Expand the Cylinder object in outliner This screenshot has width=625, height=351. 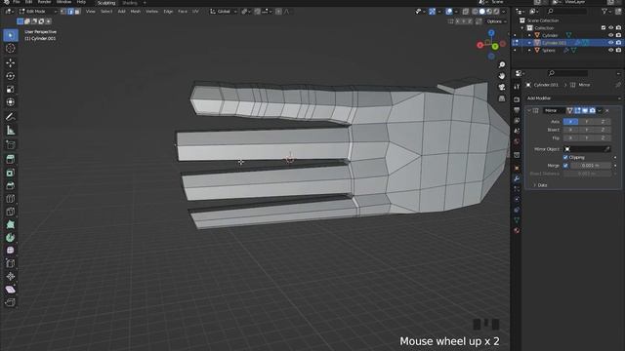point(529,35)
